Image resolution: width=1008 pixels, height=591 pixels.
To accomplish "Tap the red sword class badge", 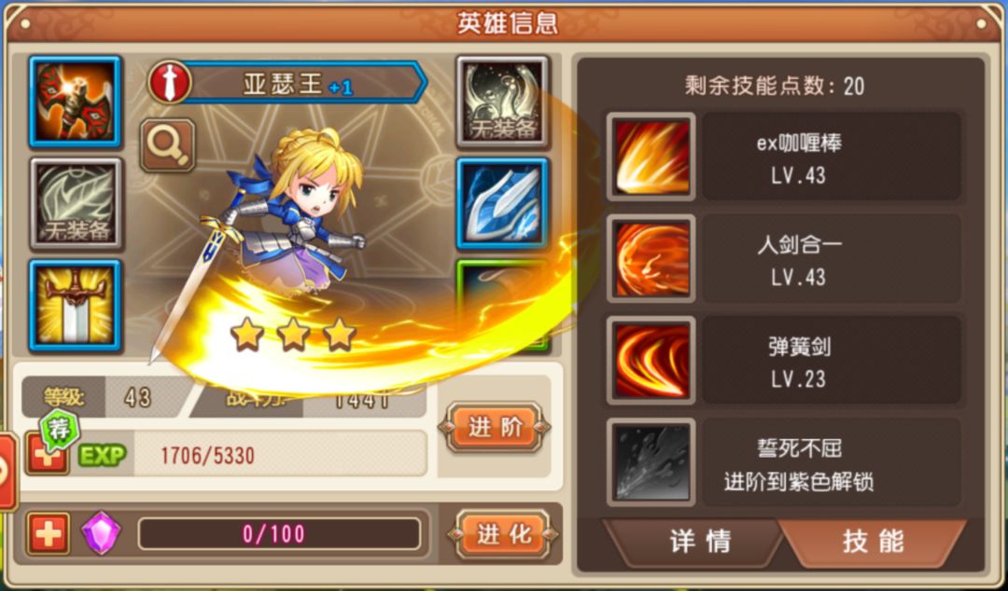I will click(170, 82).
